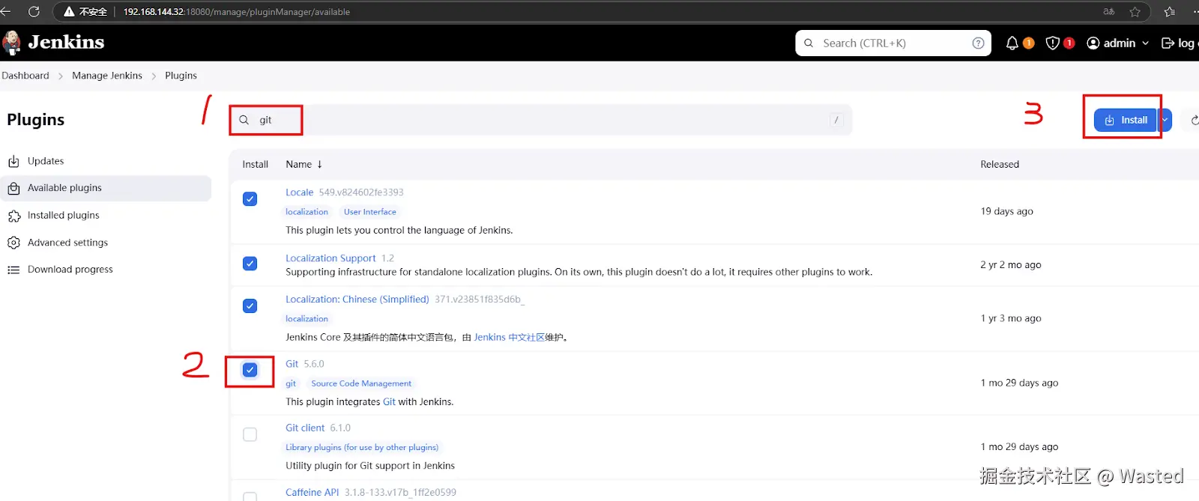Click the refresh plugins icon beside Install

(x=1194, y=120)
